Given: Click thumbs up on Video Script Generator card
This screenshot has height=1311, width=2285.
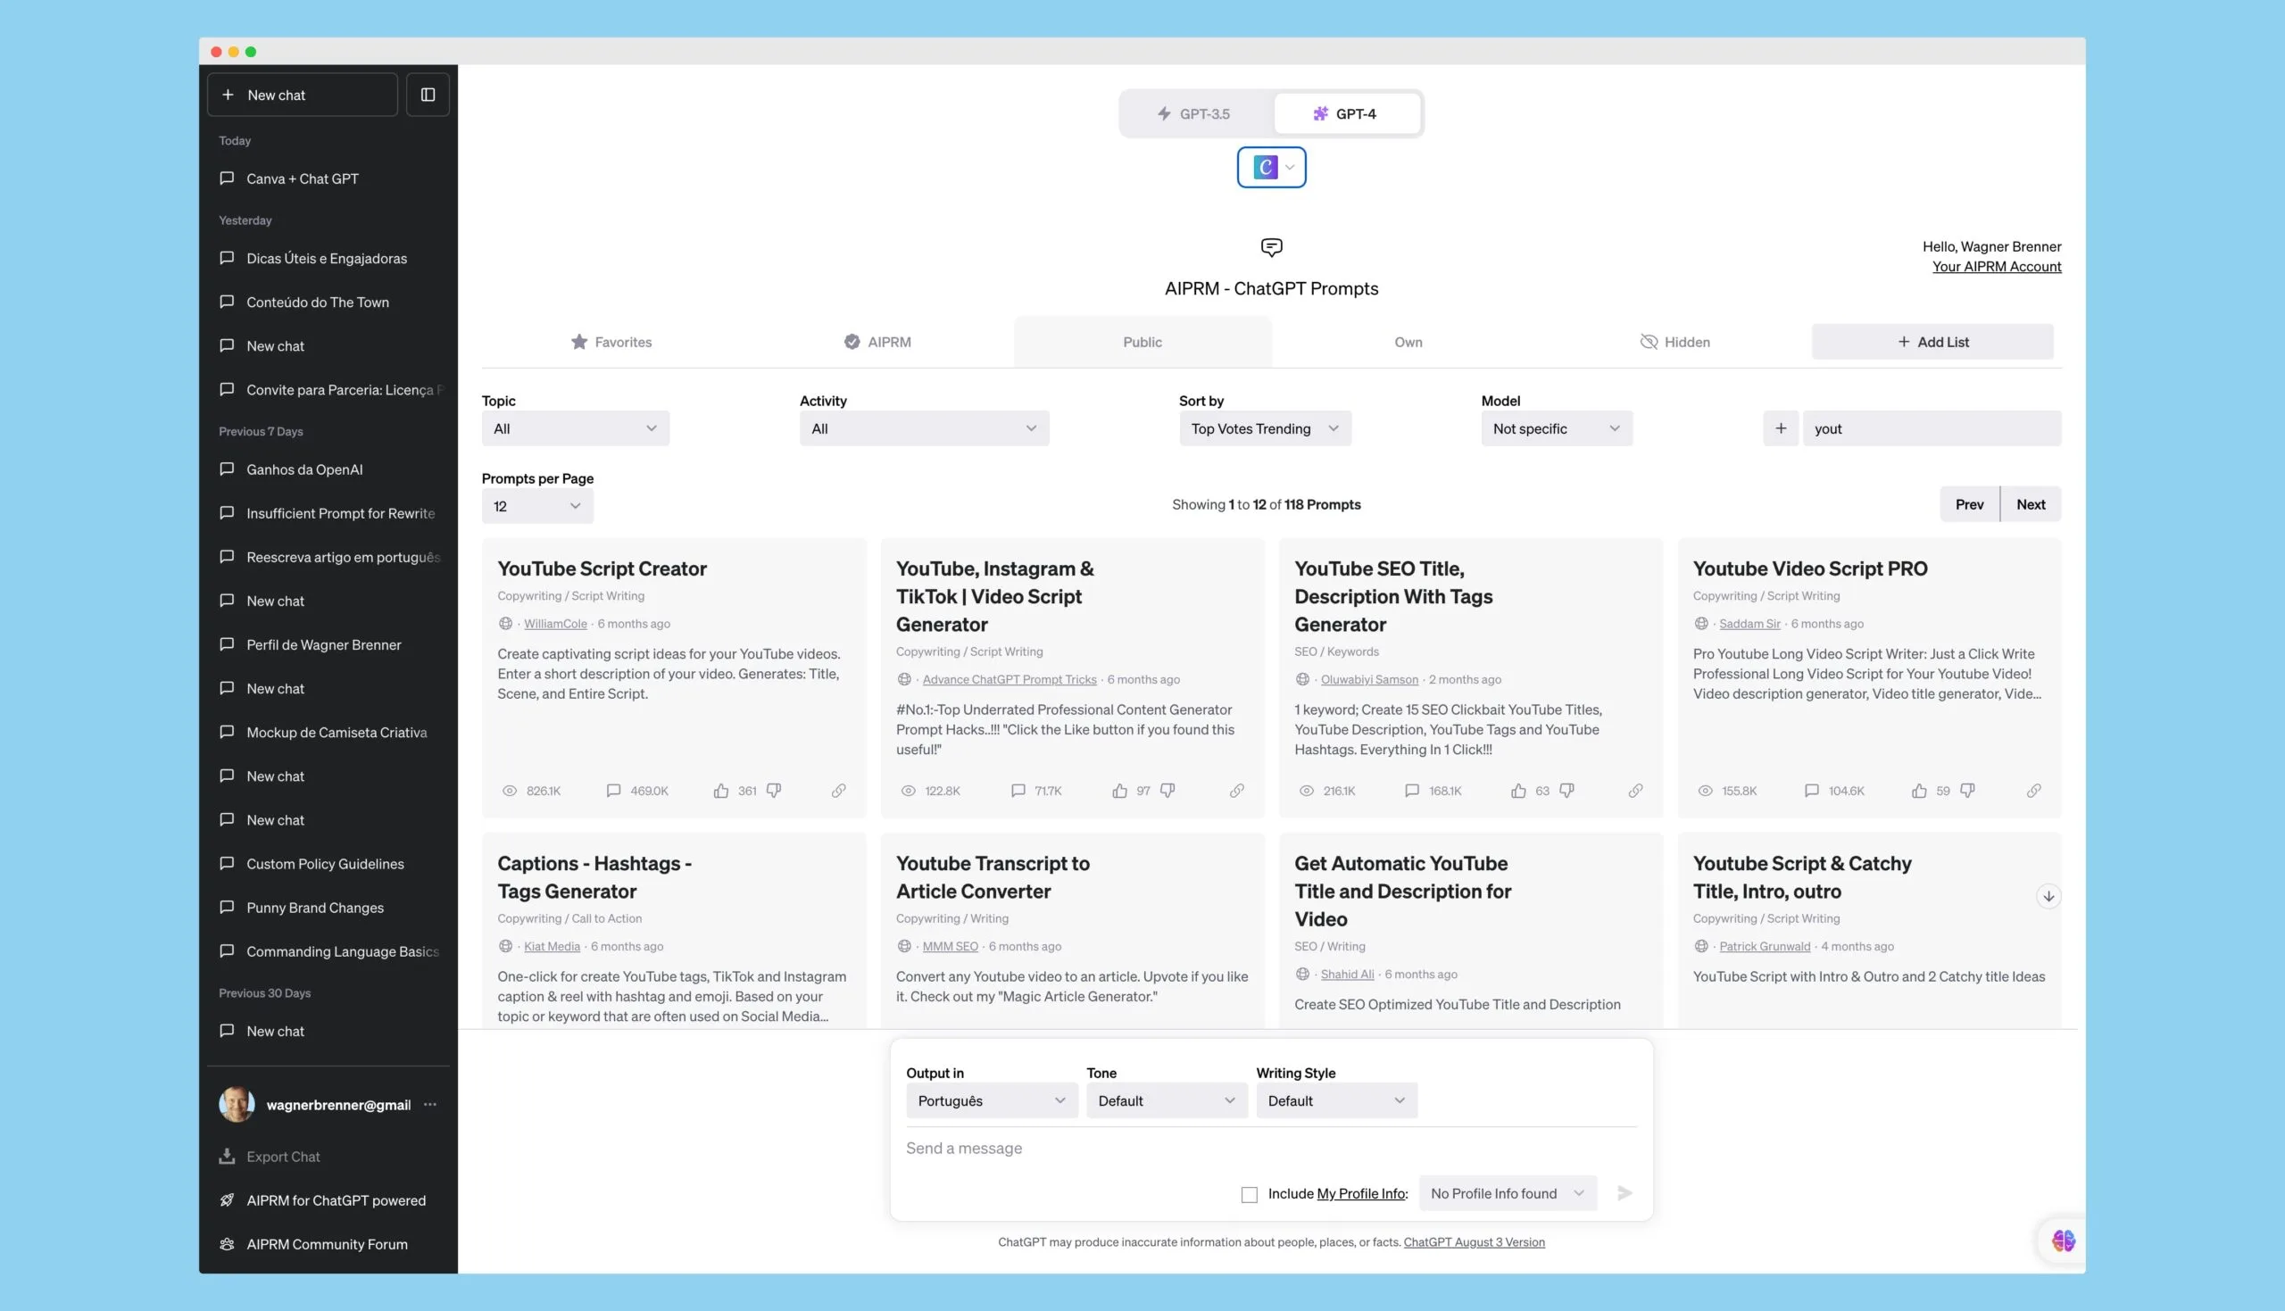Looking at the screenshot, I should click(1119, 791).
